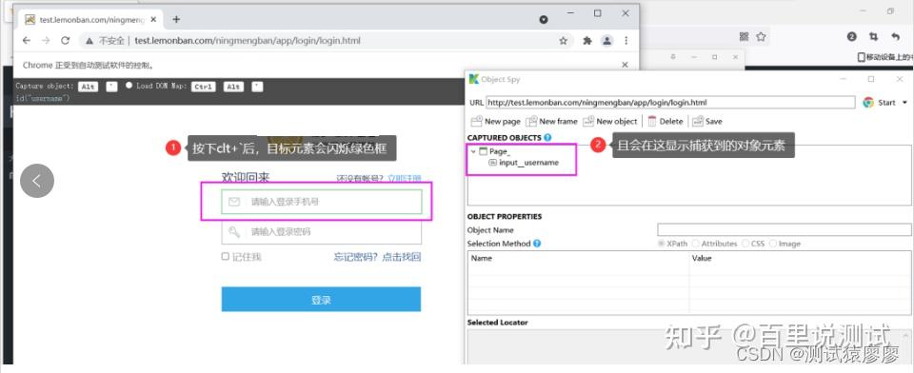This screenshot has height=373, width=914.
Task: Reload the page in Chrome
Action: pyautogui.click(x=66, y=41)
